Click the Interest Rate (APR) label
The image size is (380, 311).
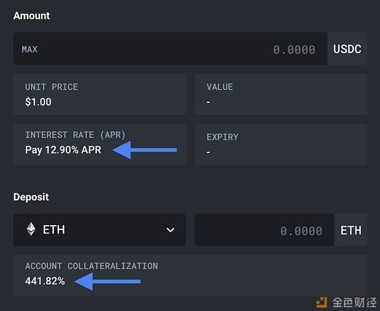tap(75, 135)
